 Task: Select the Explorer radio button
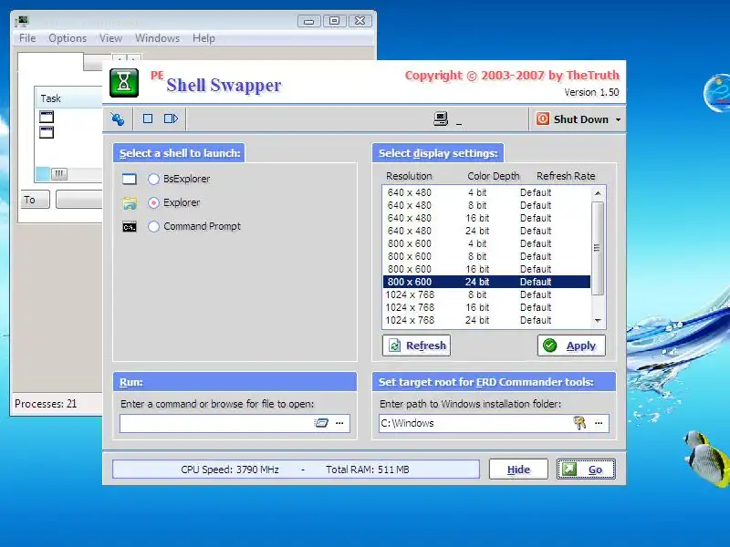(x=153, y=202)
